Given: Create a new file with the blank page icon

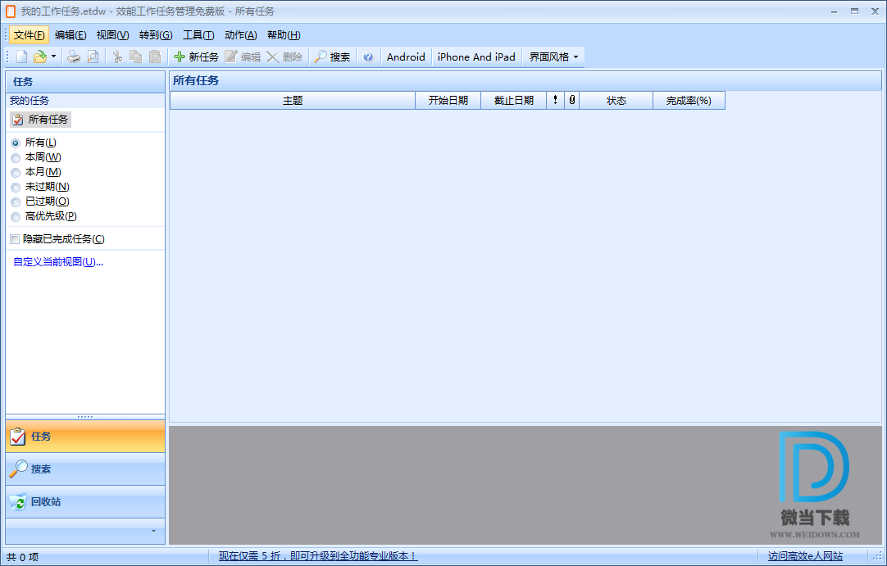Looking at the screenshot, I should point(21,57).
